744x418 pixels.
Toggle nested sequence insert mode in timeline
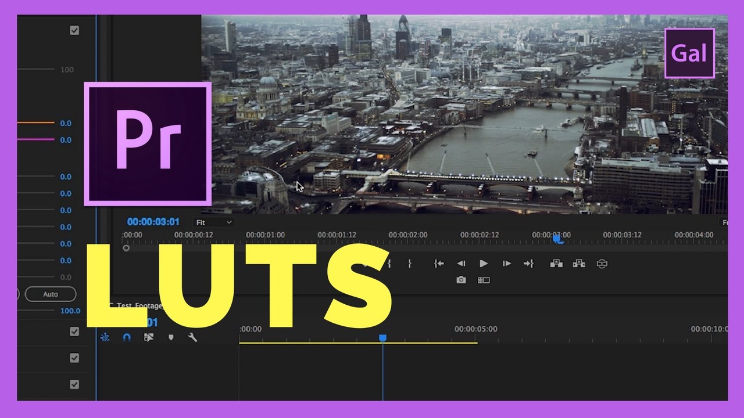point(105,337)
